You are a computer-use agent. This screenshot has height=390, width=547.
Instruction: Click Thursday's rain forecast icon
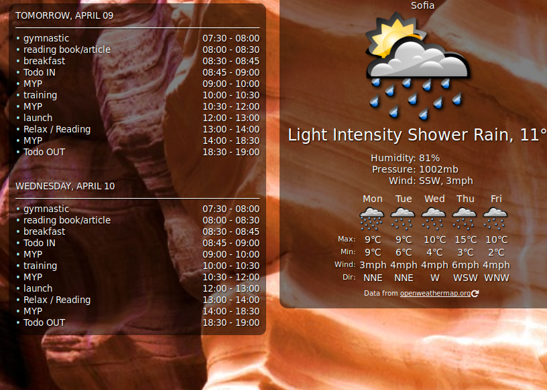click(x=465, y=217)
